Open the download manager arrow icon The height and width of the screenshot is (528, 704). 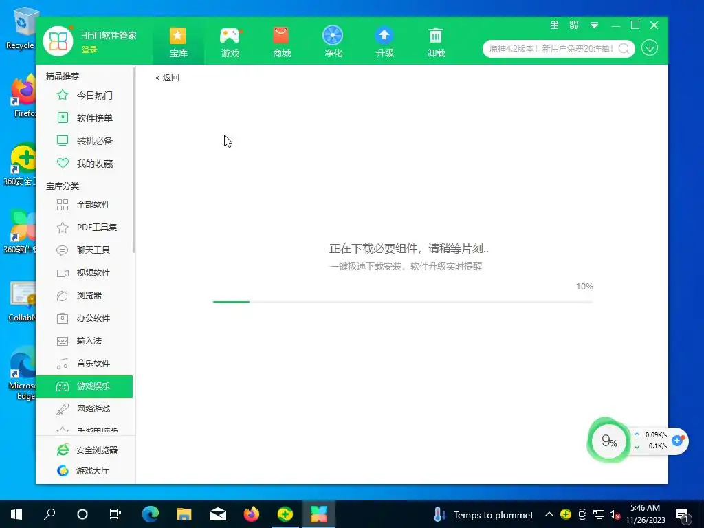[649, 48]
